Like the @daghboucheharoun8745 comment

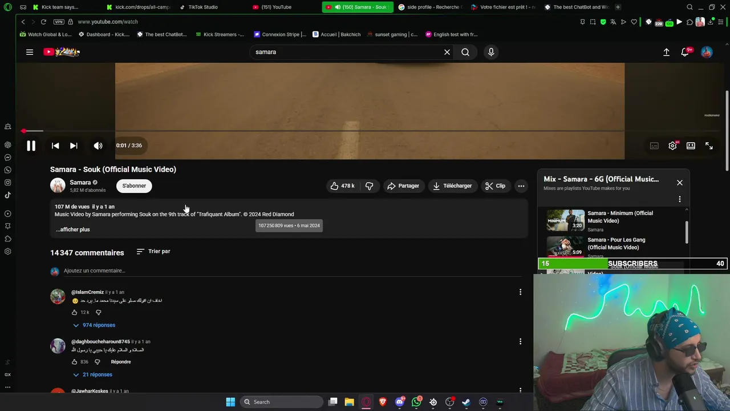click(x=74, y=362)
